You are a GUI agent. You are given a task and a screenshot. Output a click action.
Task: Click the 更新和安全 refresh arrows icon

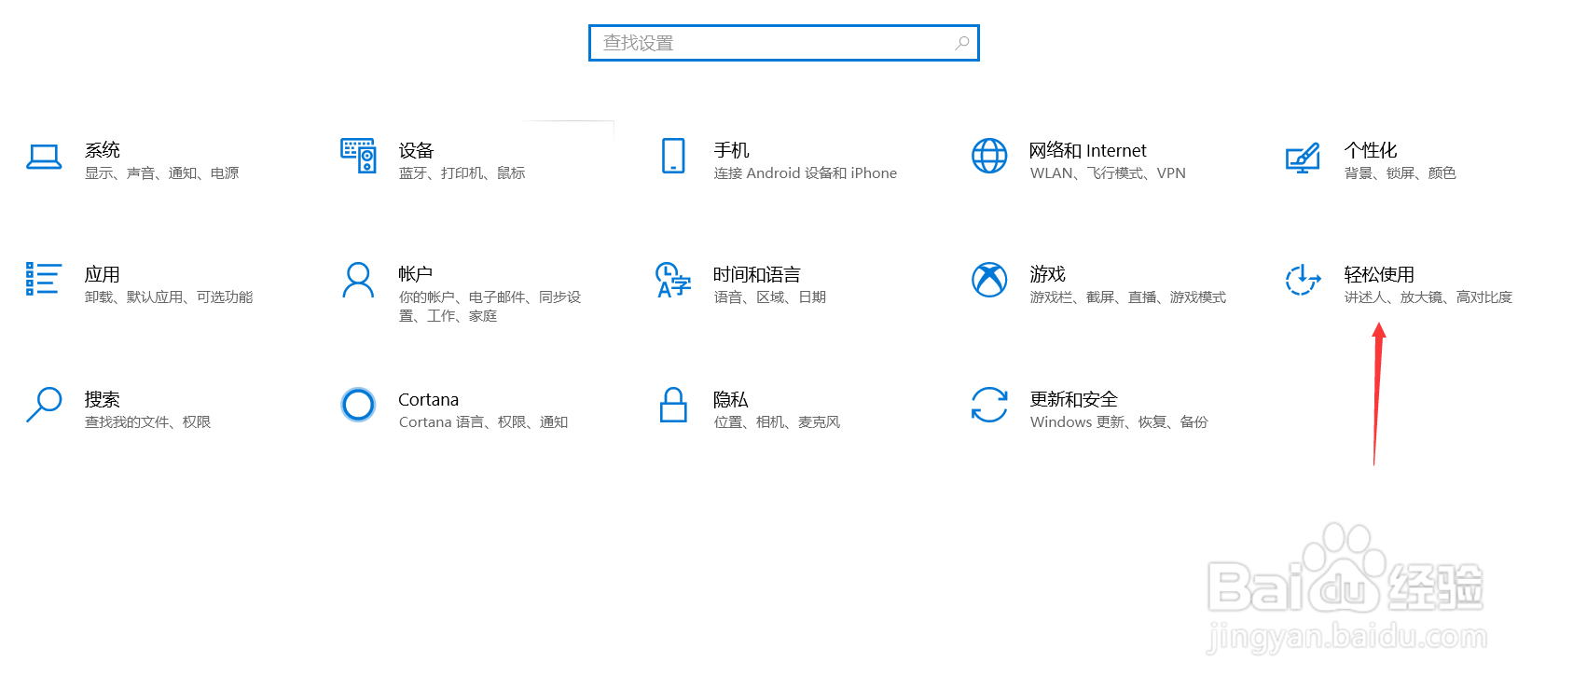point(989,405)
